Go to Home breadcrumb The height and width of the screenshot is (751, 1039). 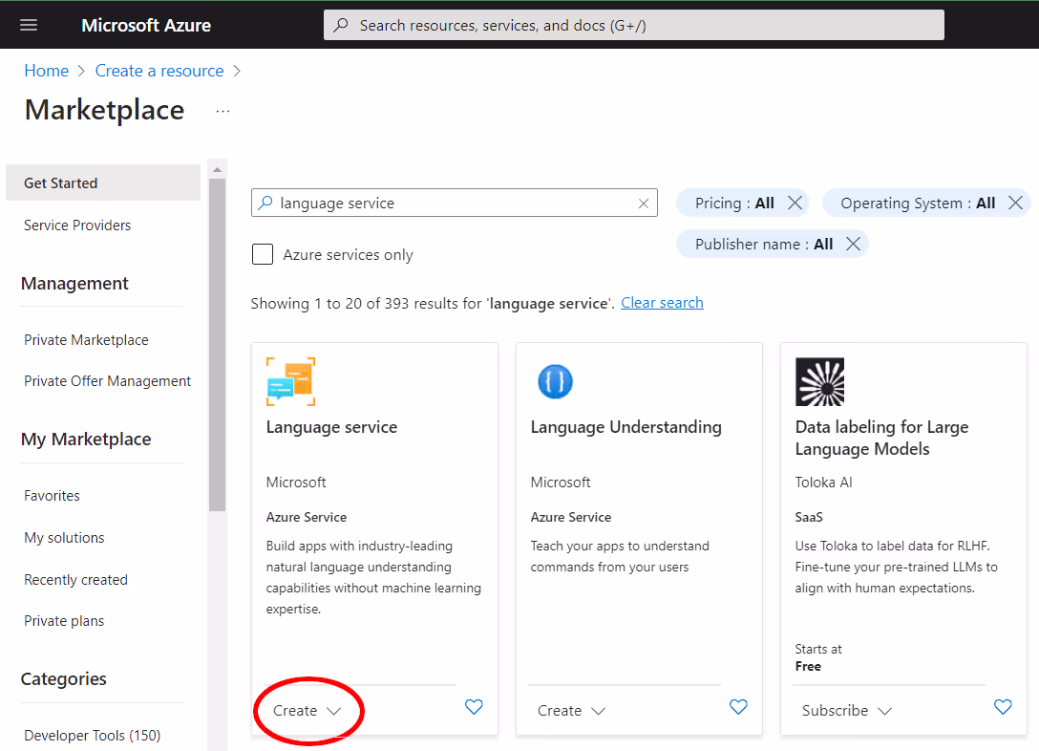point(47,71)
